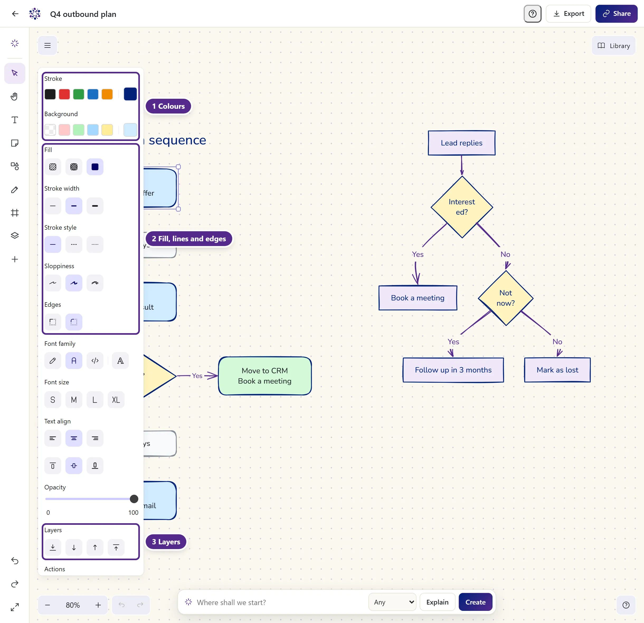The height and width of the screenshot is (623, 644).
Task: Align text to the bottom vertically
Action: 95,466
